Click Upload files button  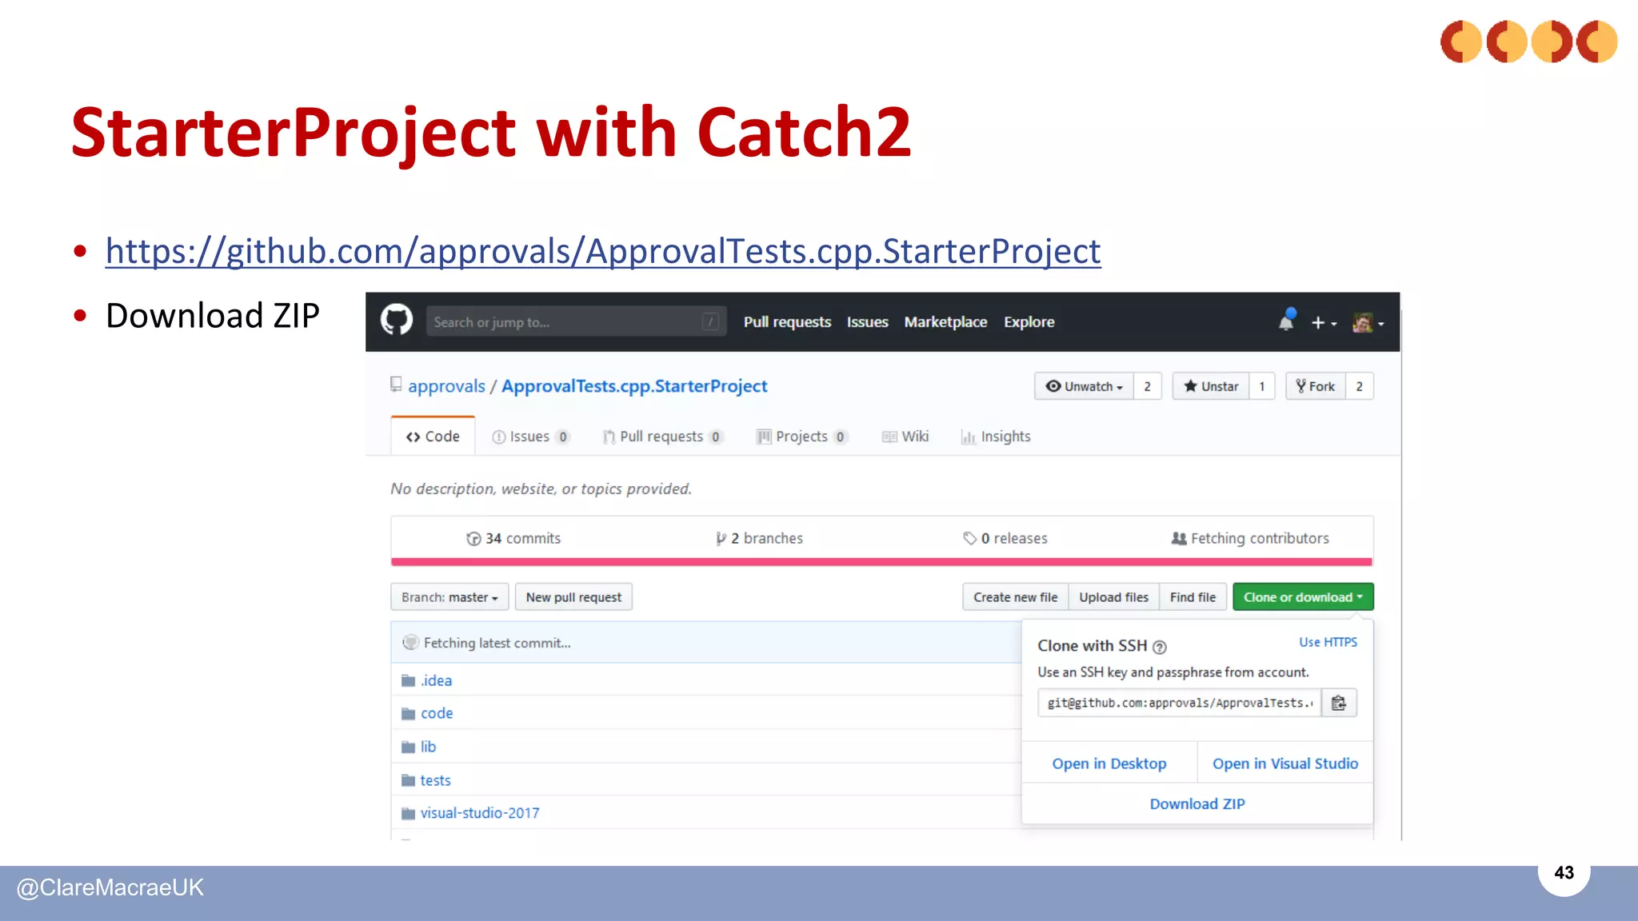(1113, 597)
